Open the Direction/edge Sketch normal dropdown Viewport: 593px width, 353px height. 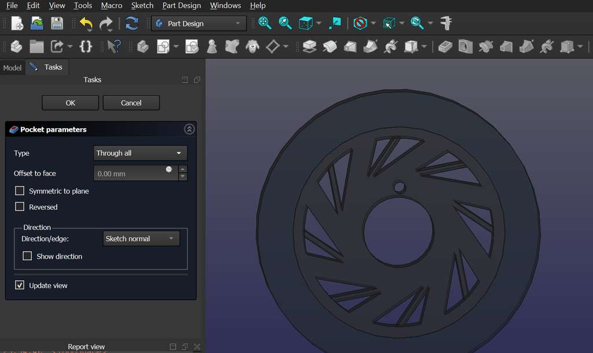[x=141, y=239]
